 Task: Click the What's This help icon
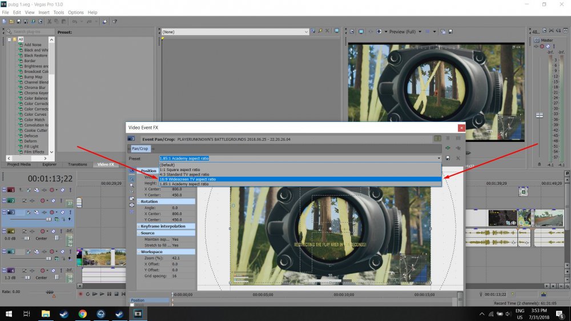[x=115, y=22]
